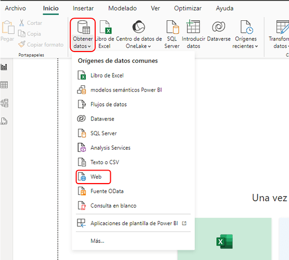Click the Libro de Excel ribbon icon

105,27
